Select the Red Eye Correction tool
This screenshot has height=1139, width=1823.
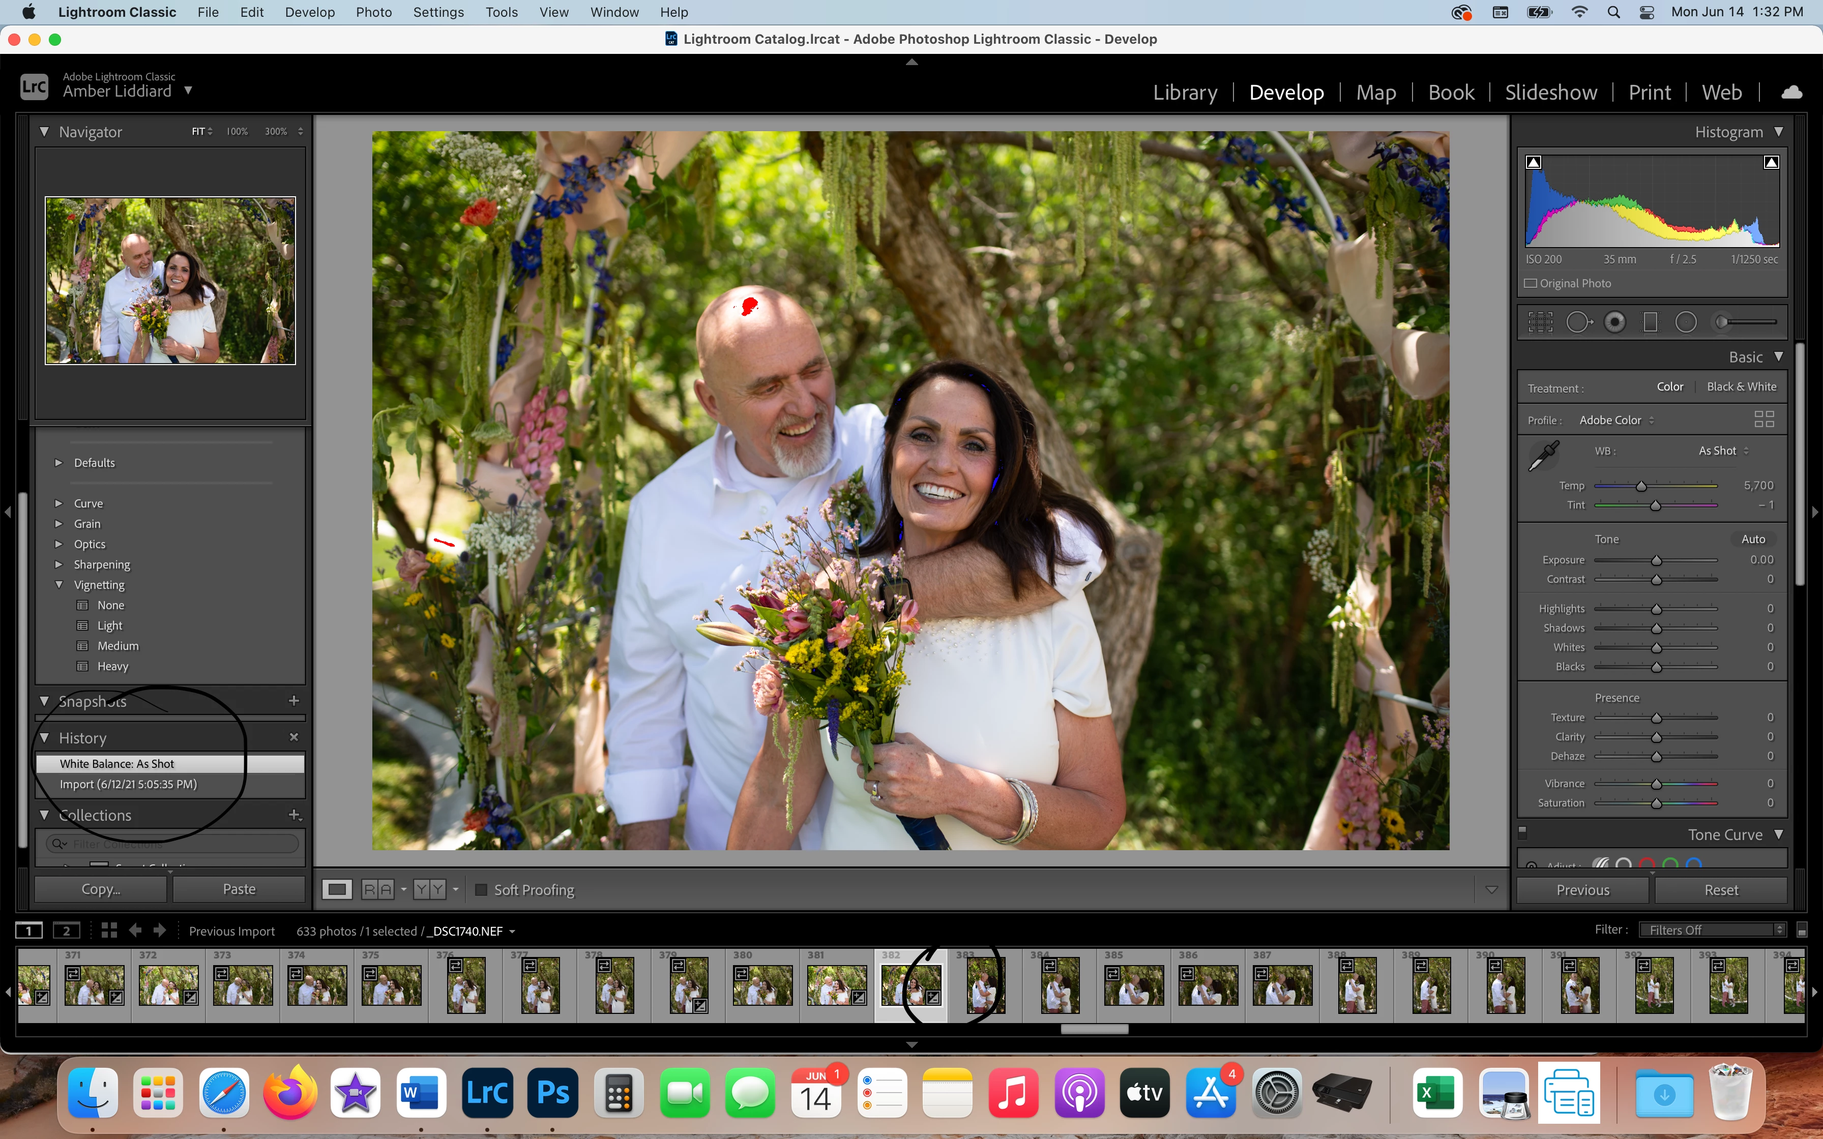click(x=1614, y=322)
